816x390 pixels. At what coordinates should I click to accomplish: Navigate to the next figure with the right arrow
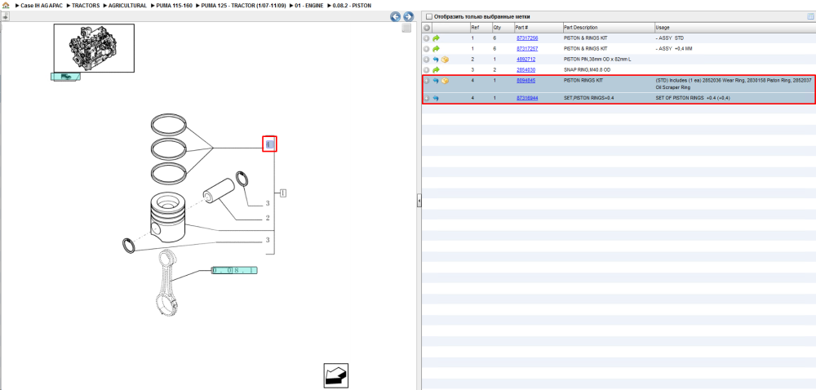(409, 16)
